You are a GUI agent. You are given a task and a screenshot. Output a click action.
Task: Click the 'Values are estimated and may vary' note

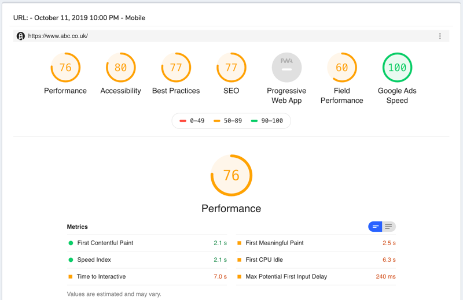[114, 294]
